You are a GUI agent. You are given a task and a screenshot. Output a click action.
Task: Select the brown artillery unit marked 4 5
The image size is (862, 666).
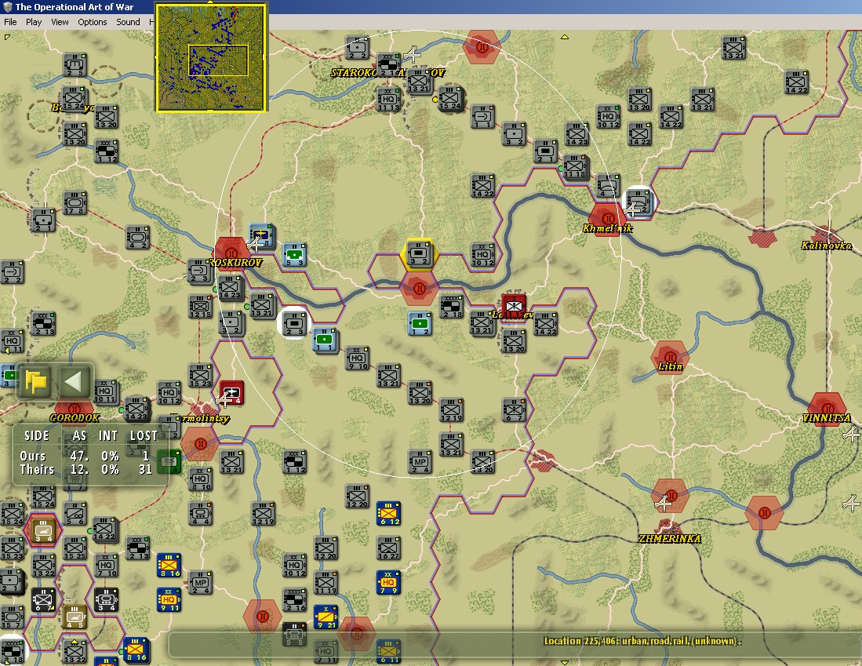coord(75,617)
